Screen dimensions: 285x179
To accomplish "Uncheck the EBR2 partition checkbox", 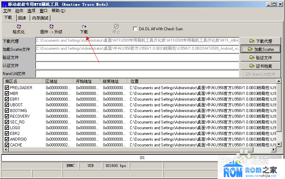I will click(x=7, y=134).
